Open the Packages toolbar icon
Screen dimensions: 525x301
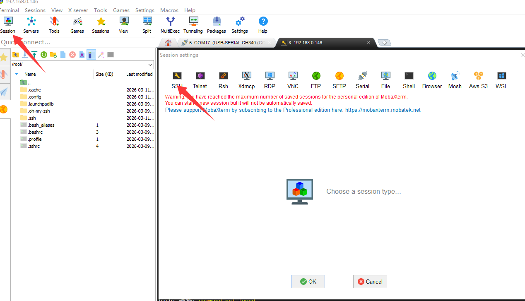(217, 25)
